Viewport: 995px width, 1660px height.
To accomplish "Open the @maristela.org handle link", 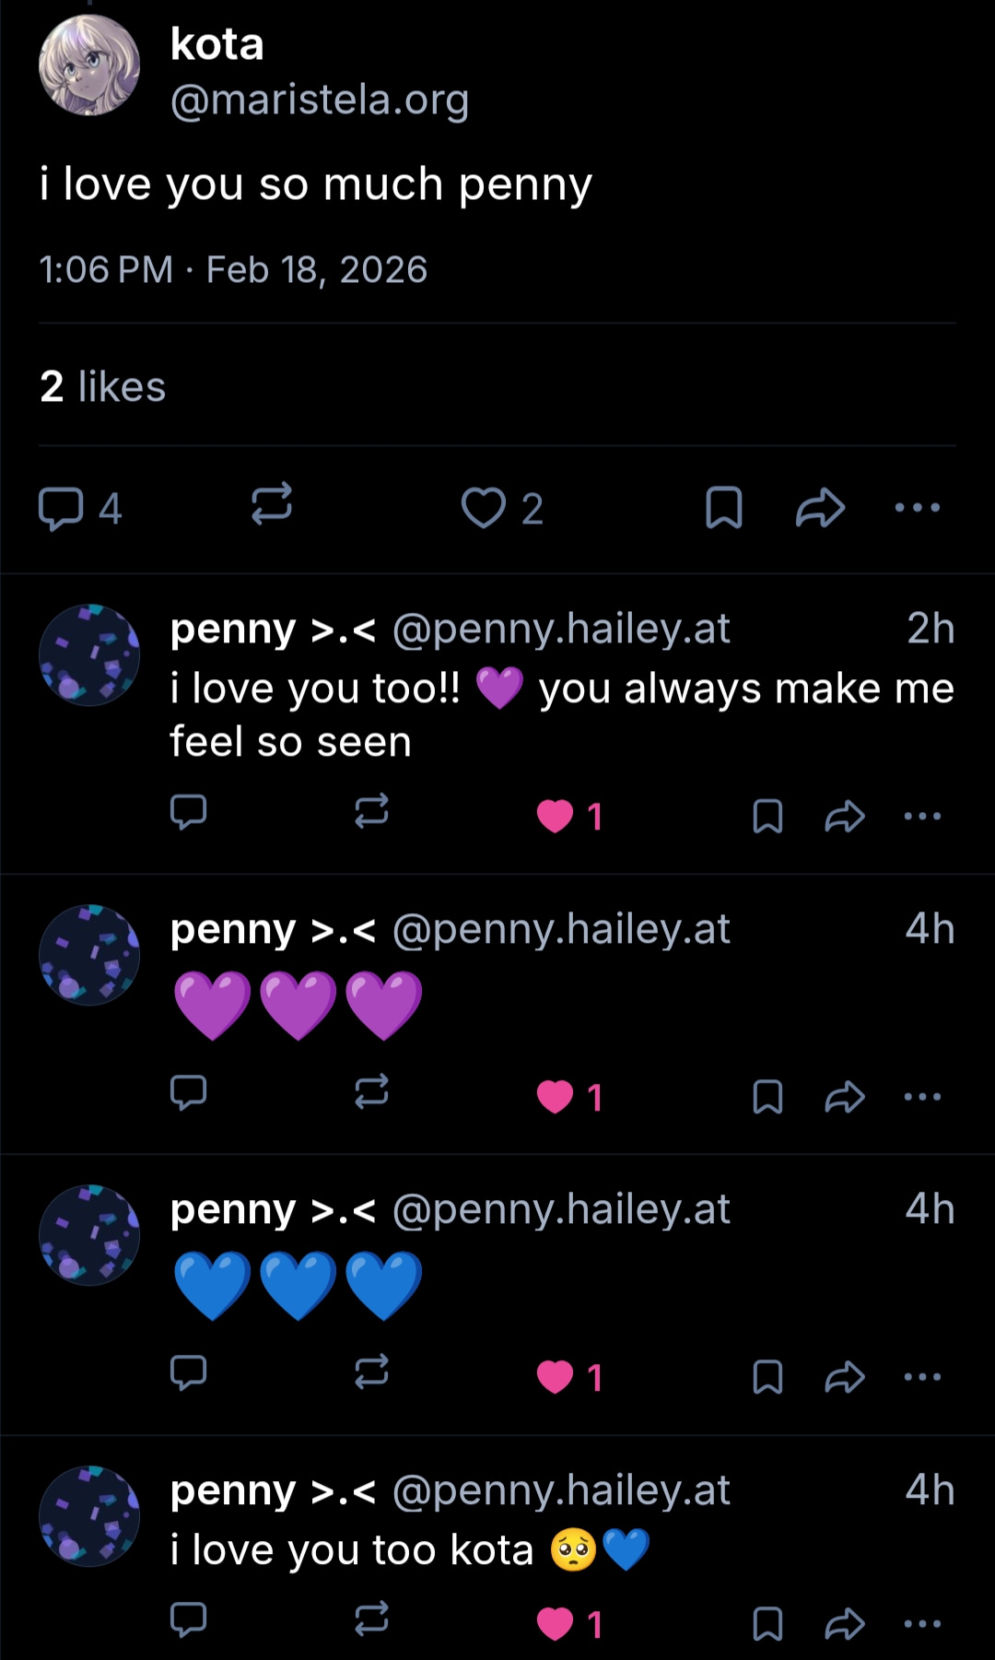I will pyautogui.click(x=320, y=100).
